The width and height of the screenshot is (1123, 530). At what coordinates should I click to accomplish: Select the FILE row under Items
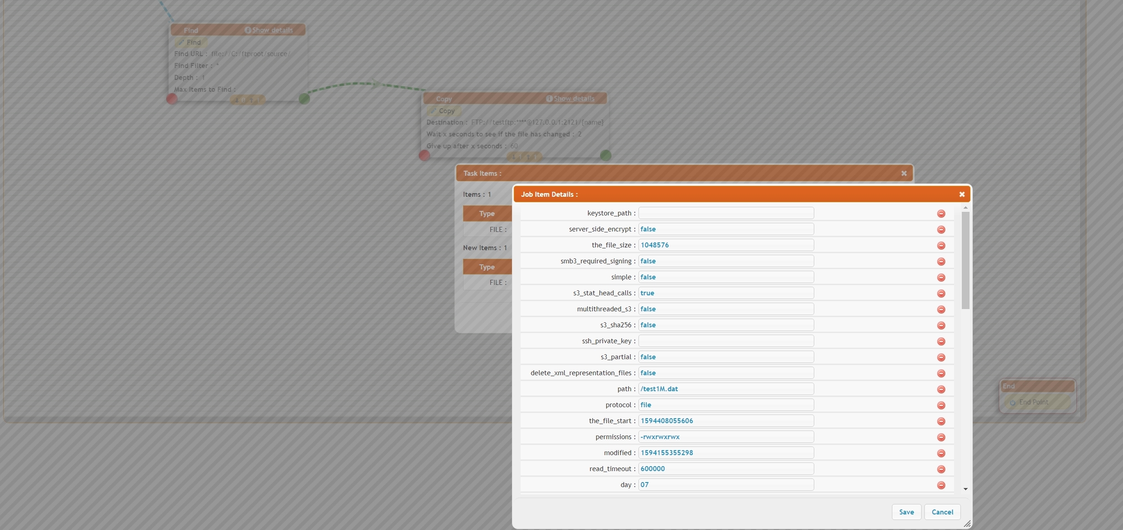[x=487, y=229]
